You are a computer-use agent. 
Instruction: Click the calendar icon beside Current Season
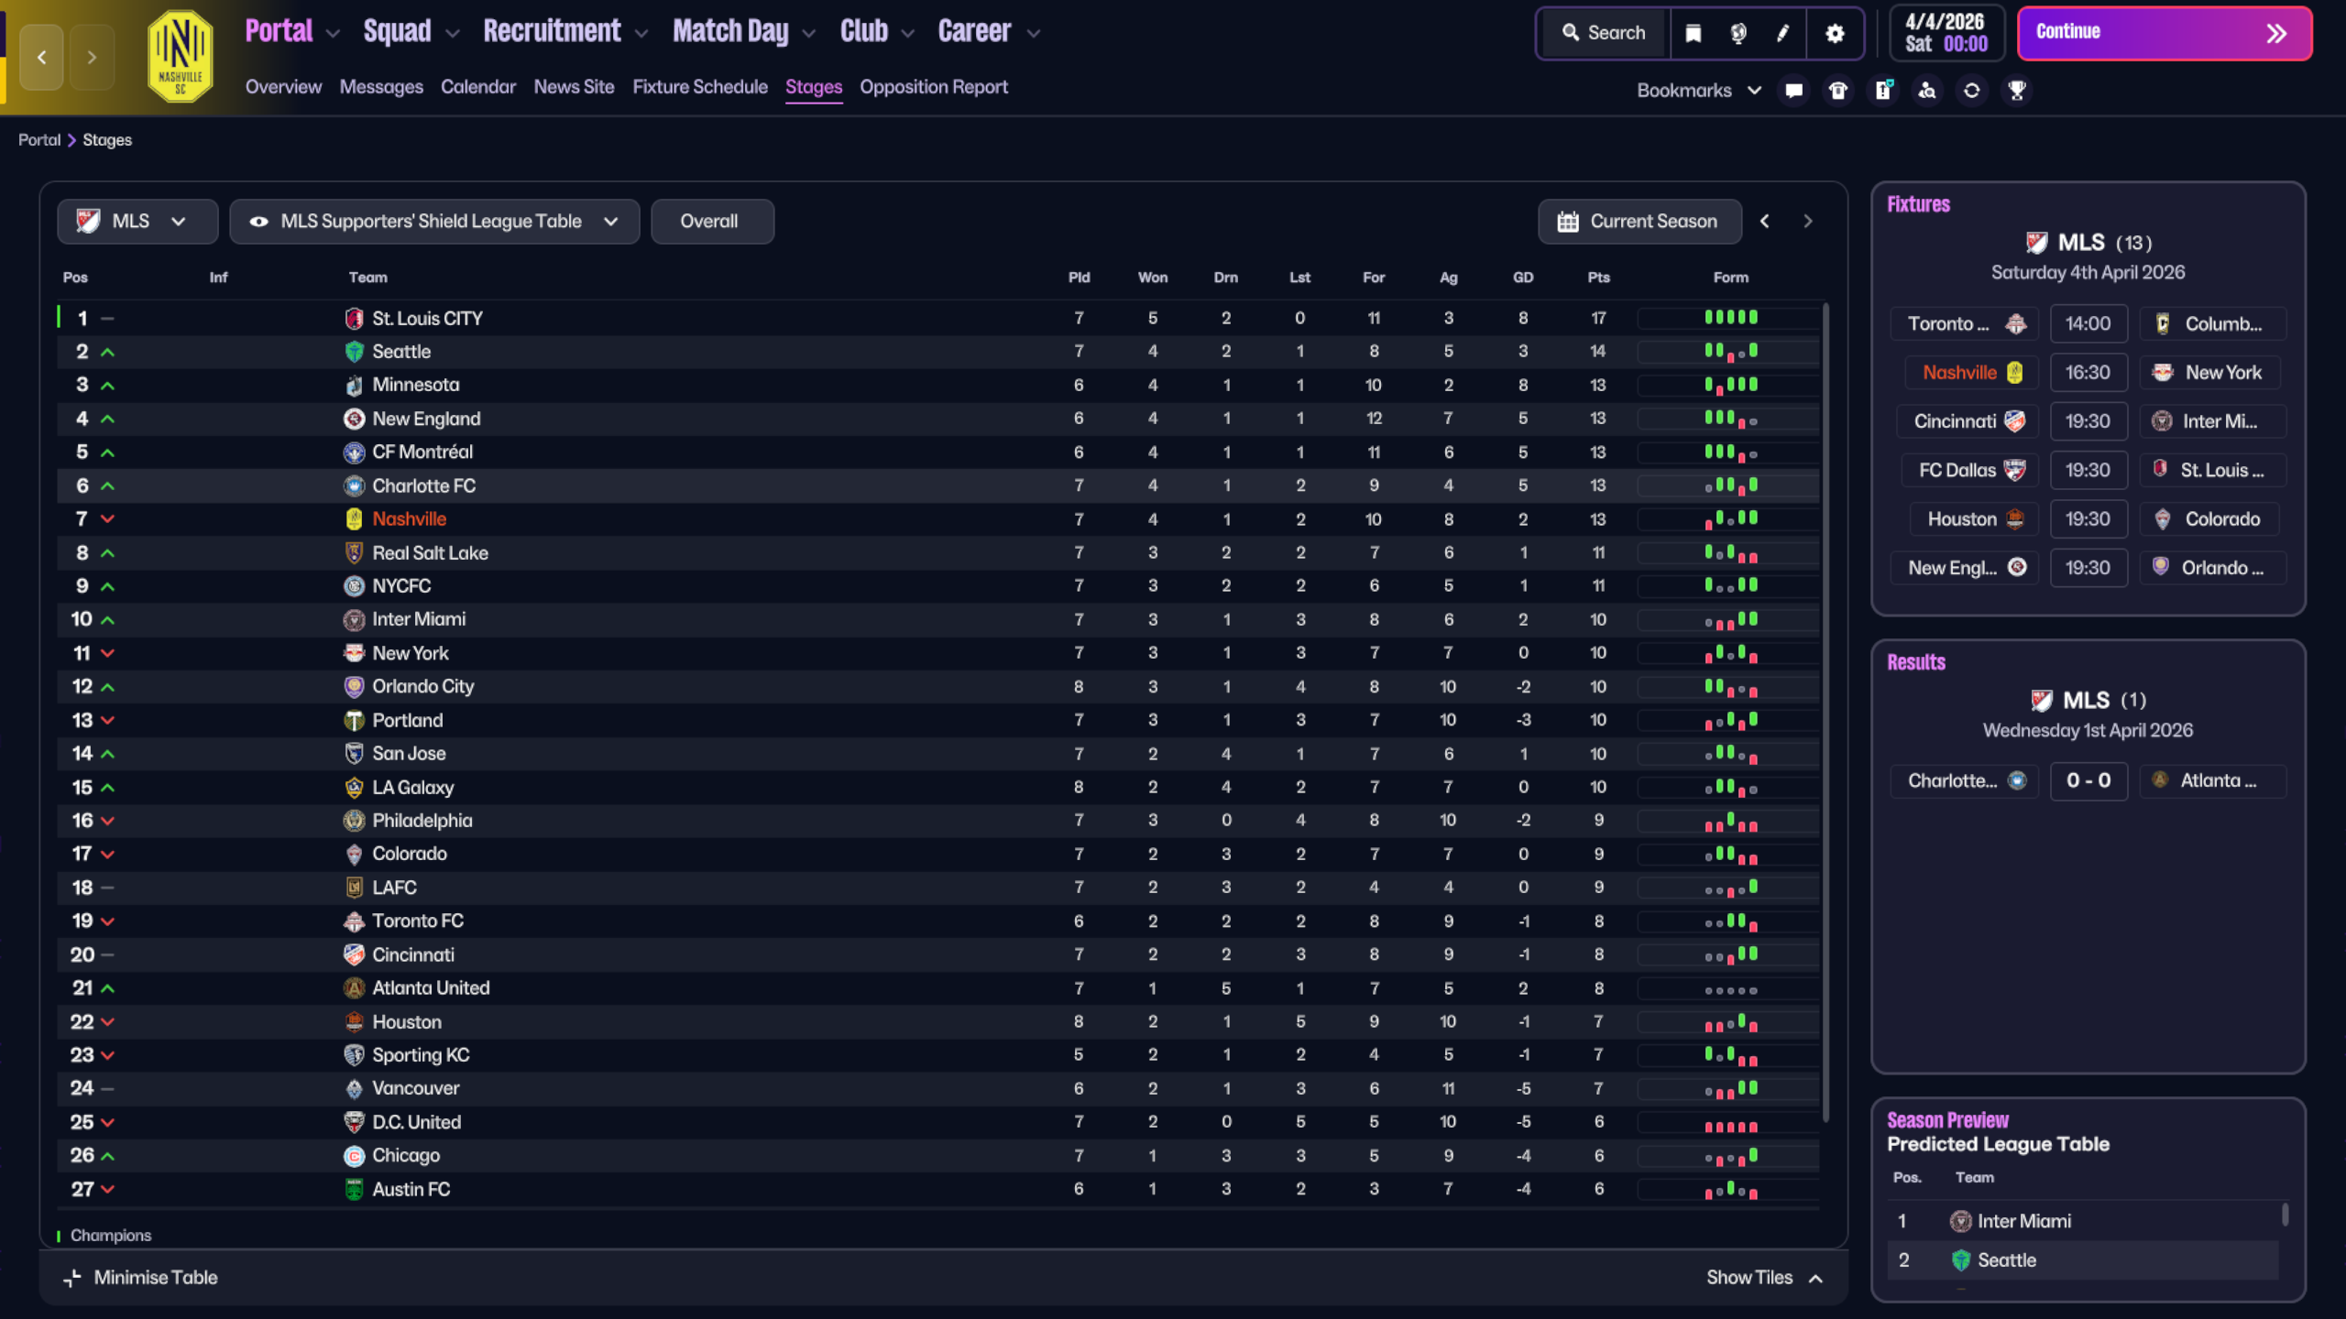1568,221
